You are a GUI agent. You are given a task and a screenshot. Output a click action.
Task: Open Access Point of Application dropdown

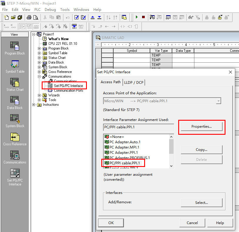pyautogui.click(x=218, y=101)
